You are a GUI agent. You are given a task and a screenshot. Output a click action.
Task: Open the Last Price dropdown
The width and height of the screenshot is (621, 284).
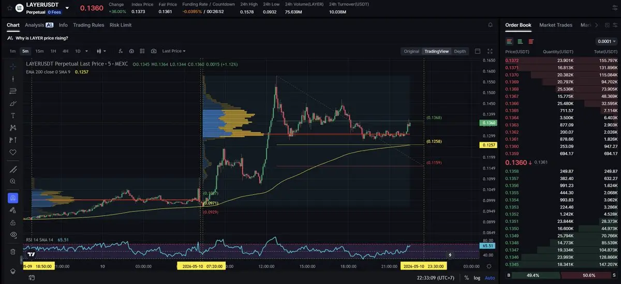tap(174, 51)
